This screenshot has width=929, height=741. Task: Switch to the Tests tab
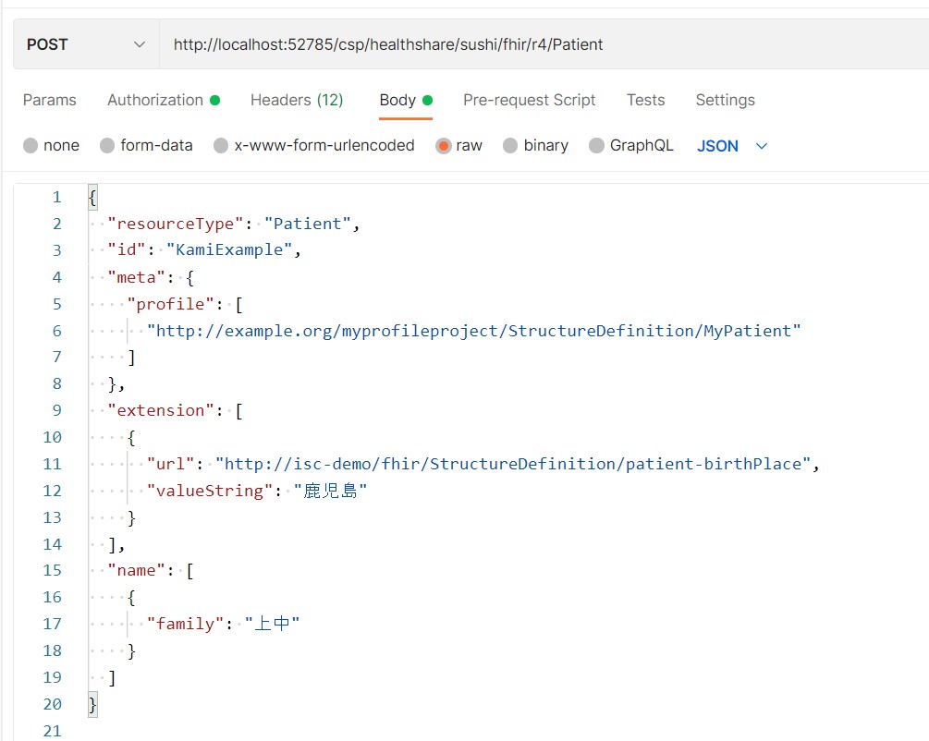645,100
